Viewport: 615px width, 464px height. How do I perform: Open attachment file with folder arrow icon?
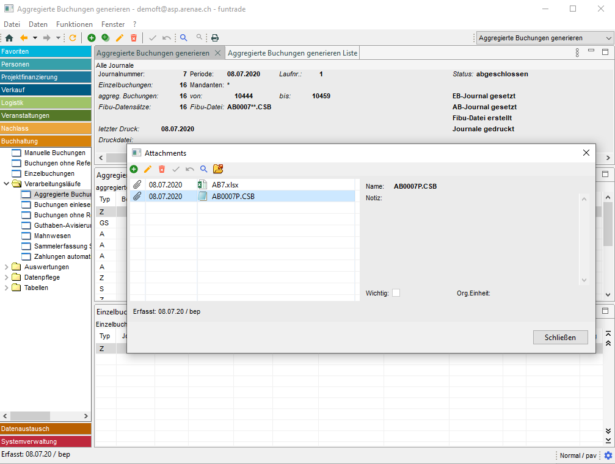(218, 169)
